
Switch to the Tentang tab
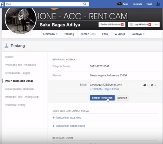69,34
